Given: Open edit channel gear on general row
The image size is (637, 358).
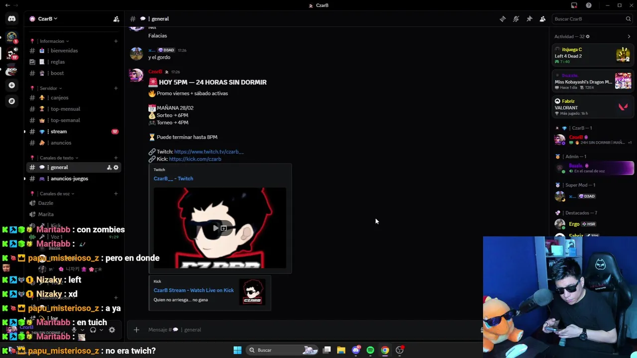Looking at the screenshot, I should (x=116, y=168).
